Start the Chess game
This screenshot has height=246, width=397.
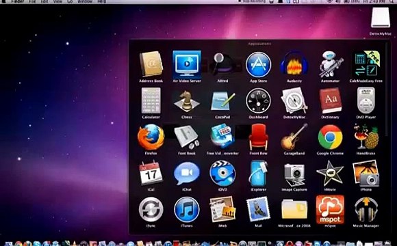(x=187, y=101)
